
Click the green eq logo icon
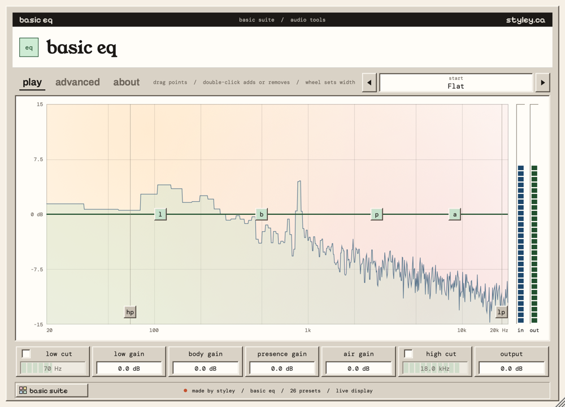[29, 47]
